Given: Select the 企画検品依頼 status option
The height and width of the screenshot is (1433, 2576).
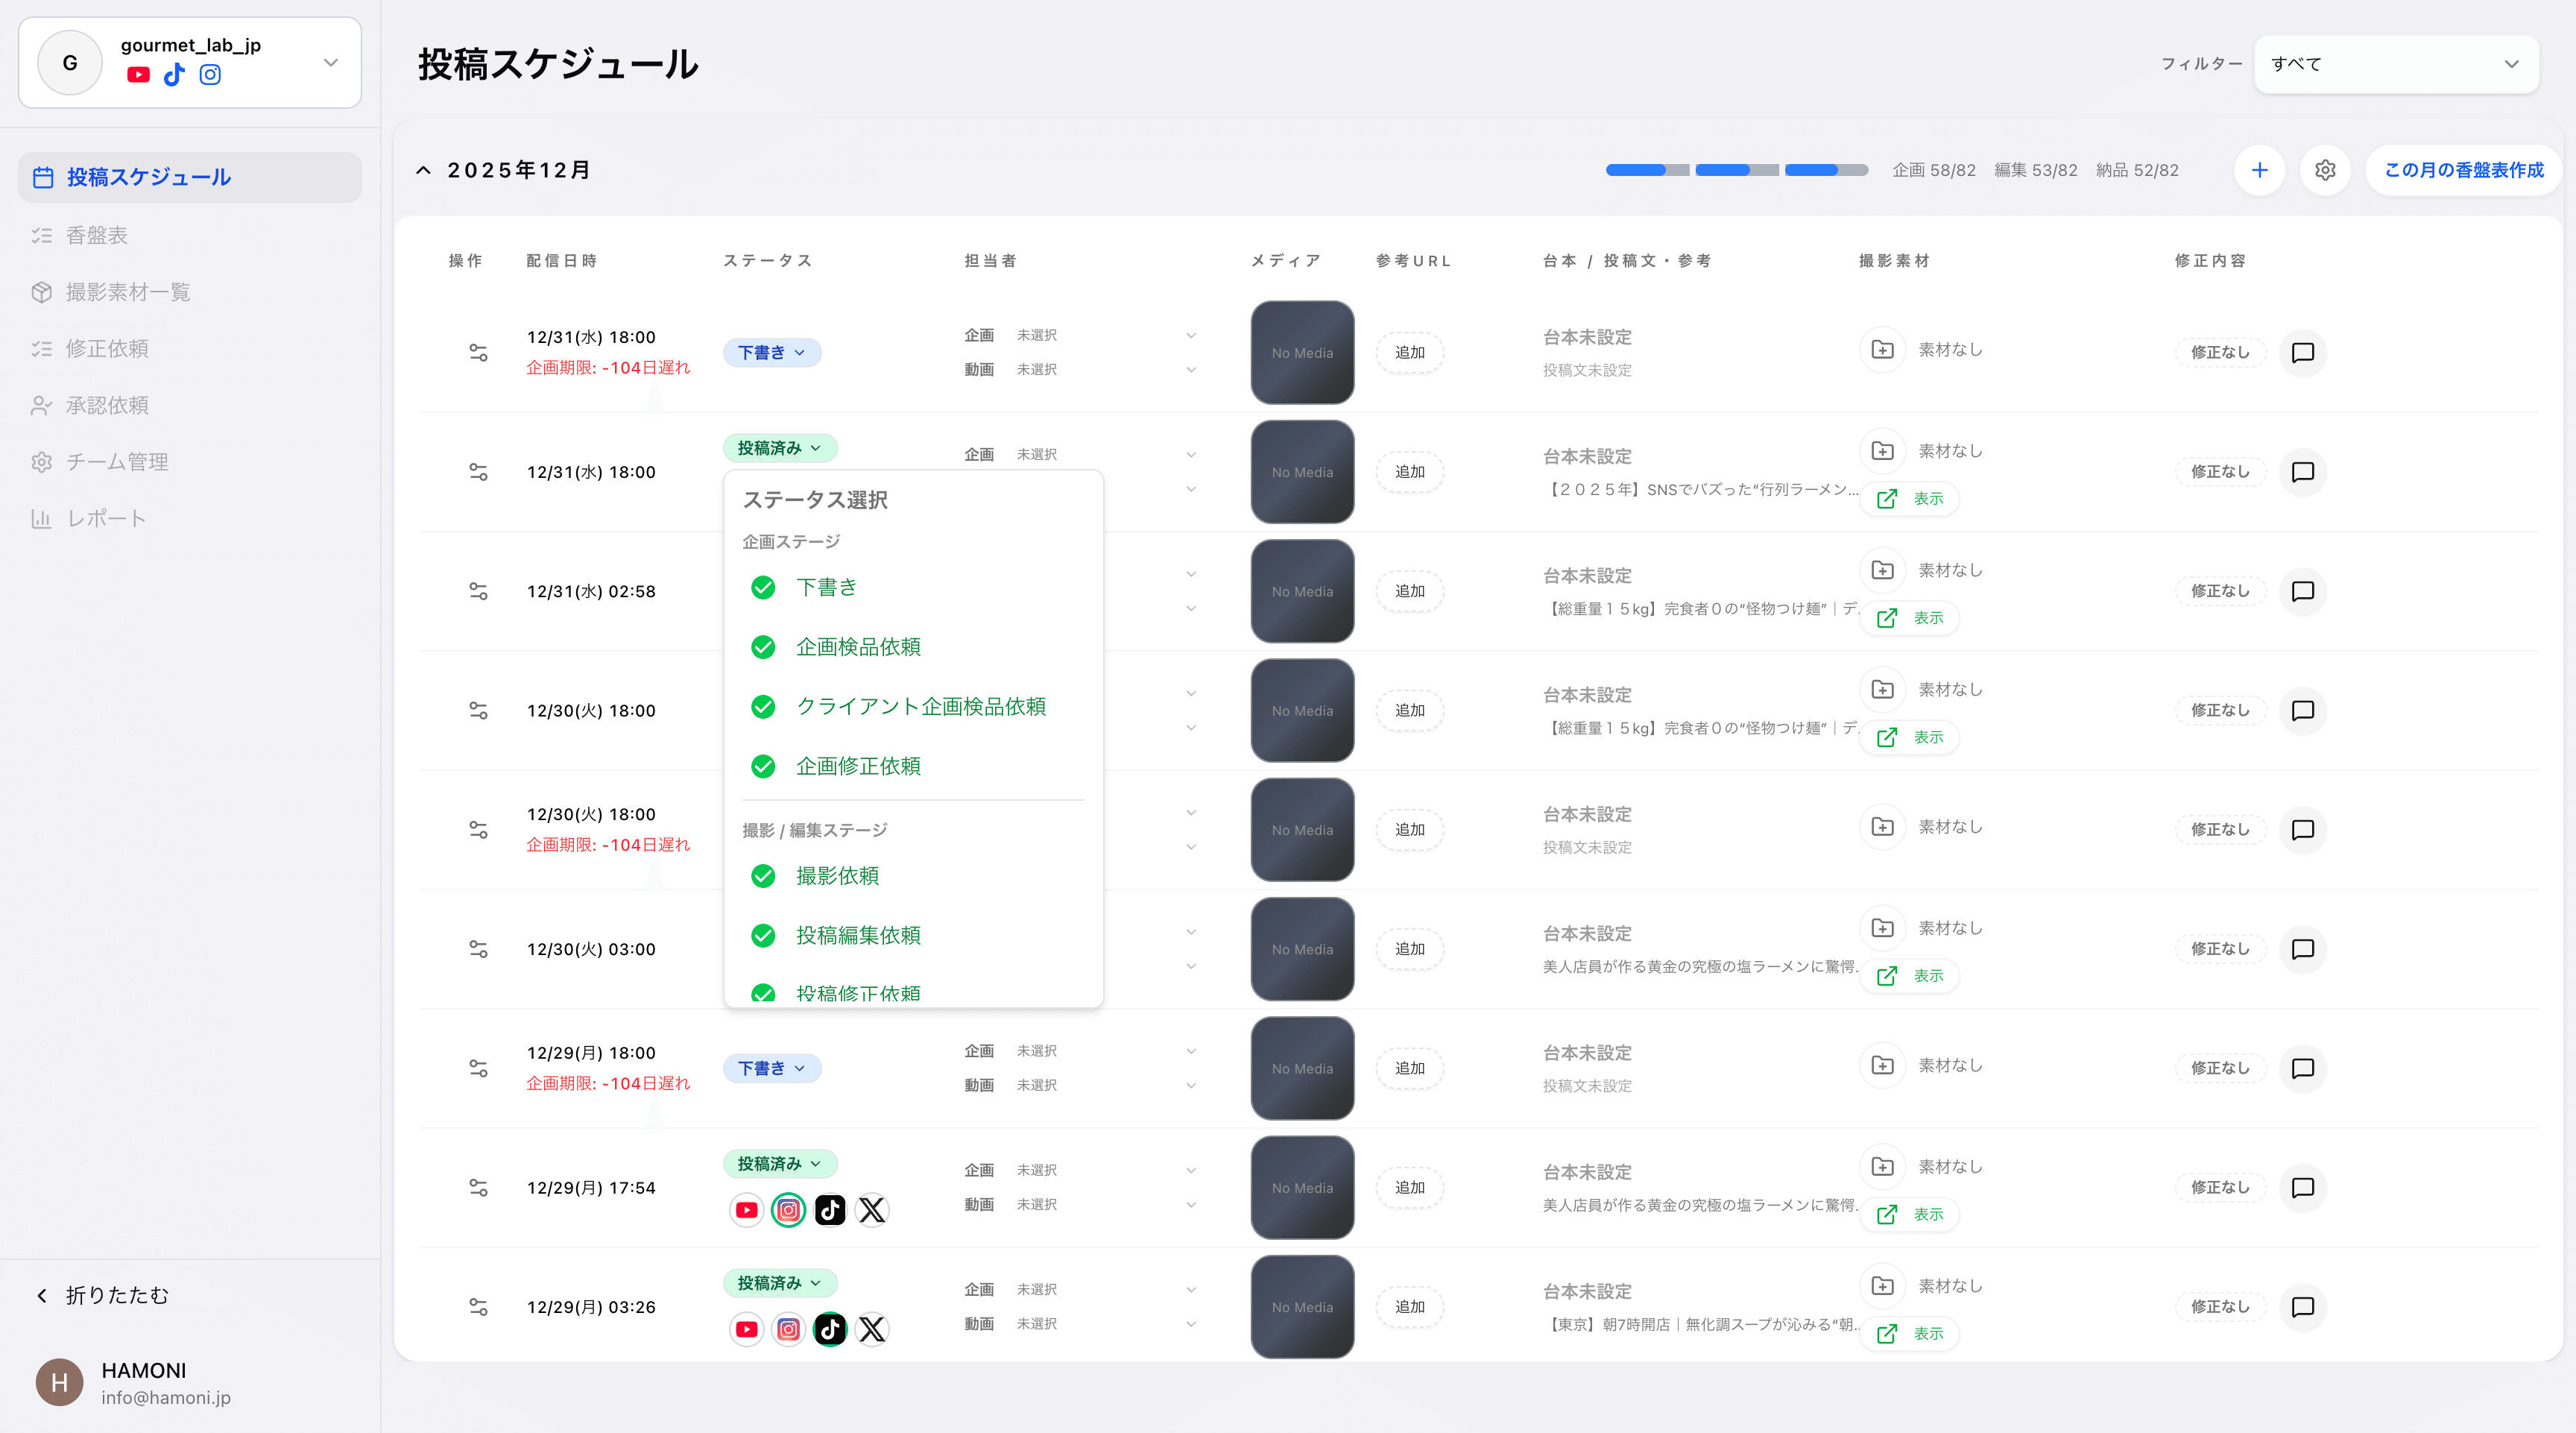Looking at the screenshot, I should tap(857, 647).
